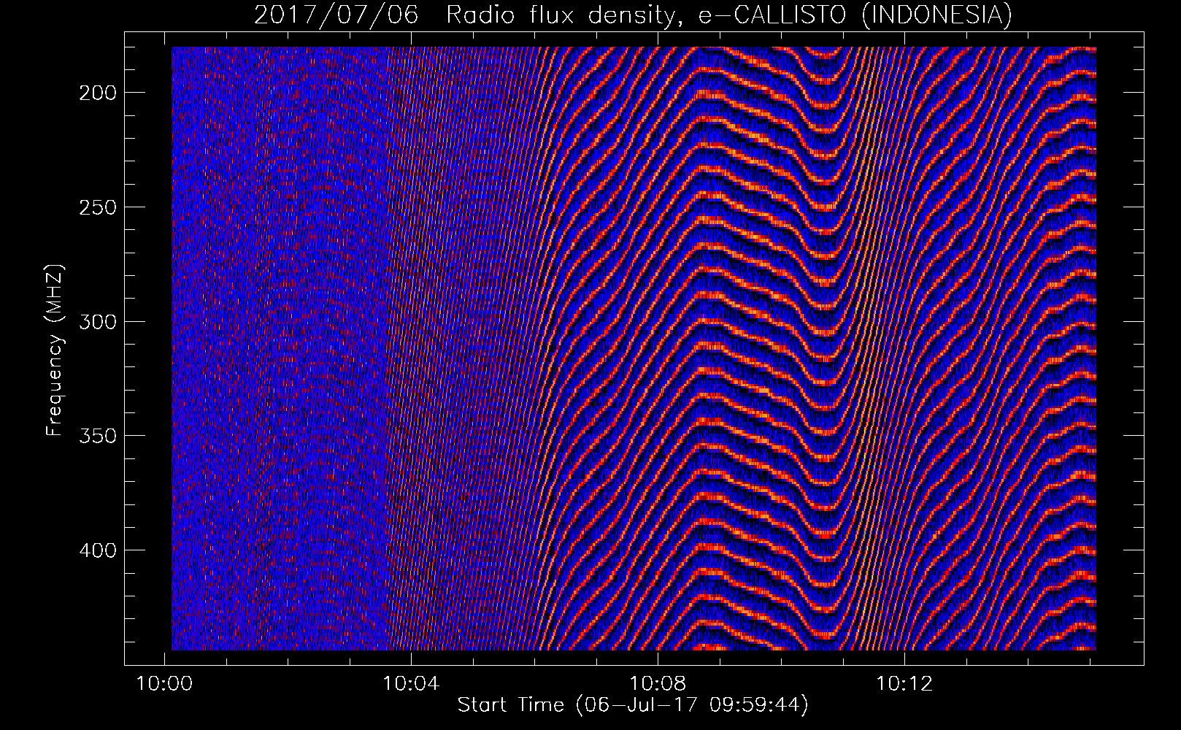
Task: Select the 300 frequency tick label
Action: click(97, 322)
